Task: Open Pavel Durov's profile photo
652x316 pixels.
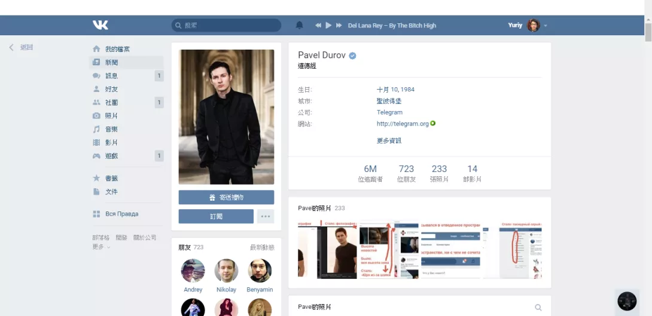Action: click(x=226, y=116)
